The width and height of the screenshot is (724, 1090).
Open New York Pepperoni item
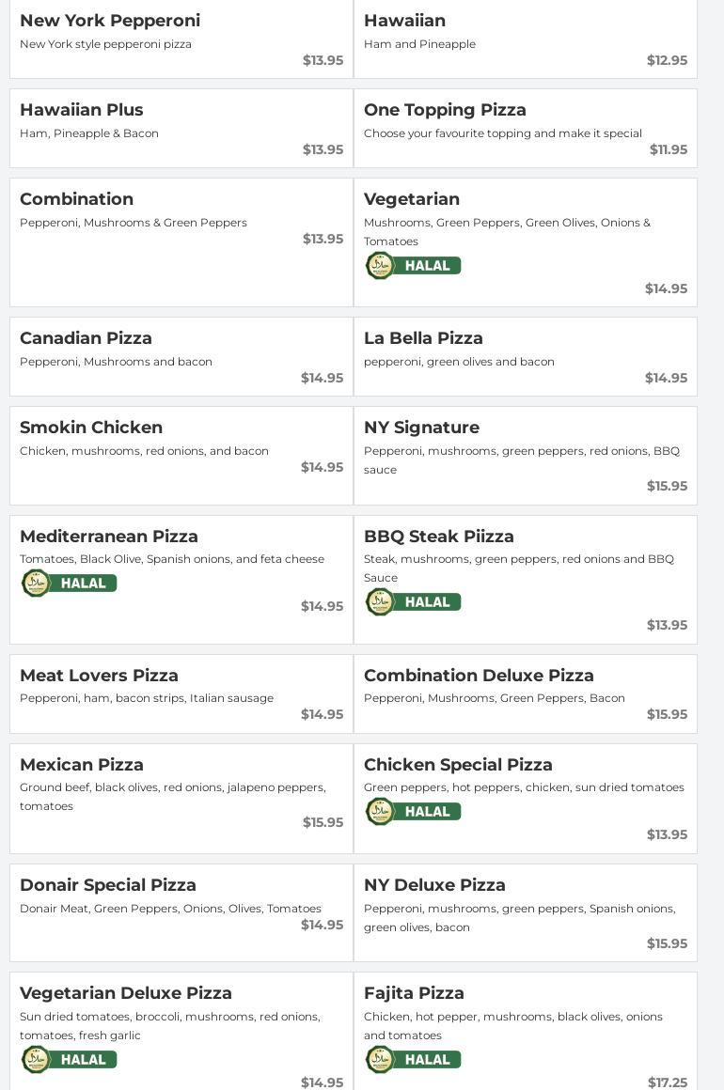coord(110,21)
